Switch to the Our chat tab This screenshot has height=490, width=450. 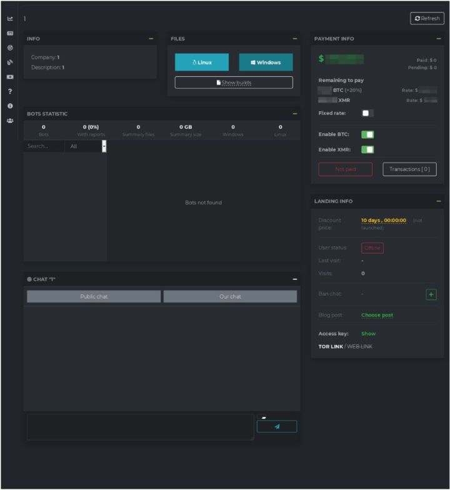(230, 296)
